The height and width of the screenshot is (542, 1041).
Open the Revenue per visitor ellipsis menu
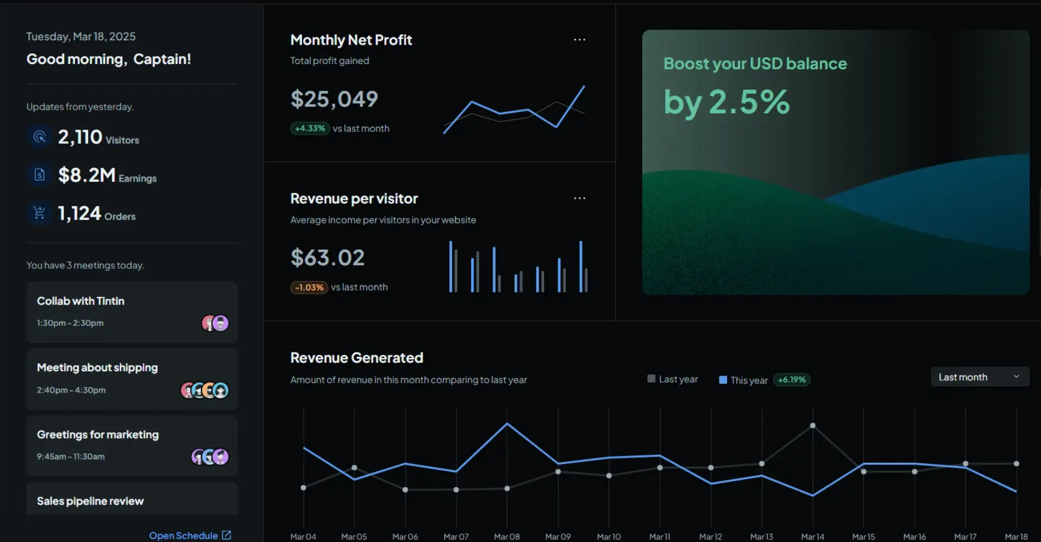[579, 198]
